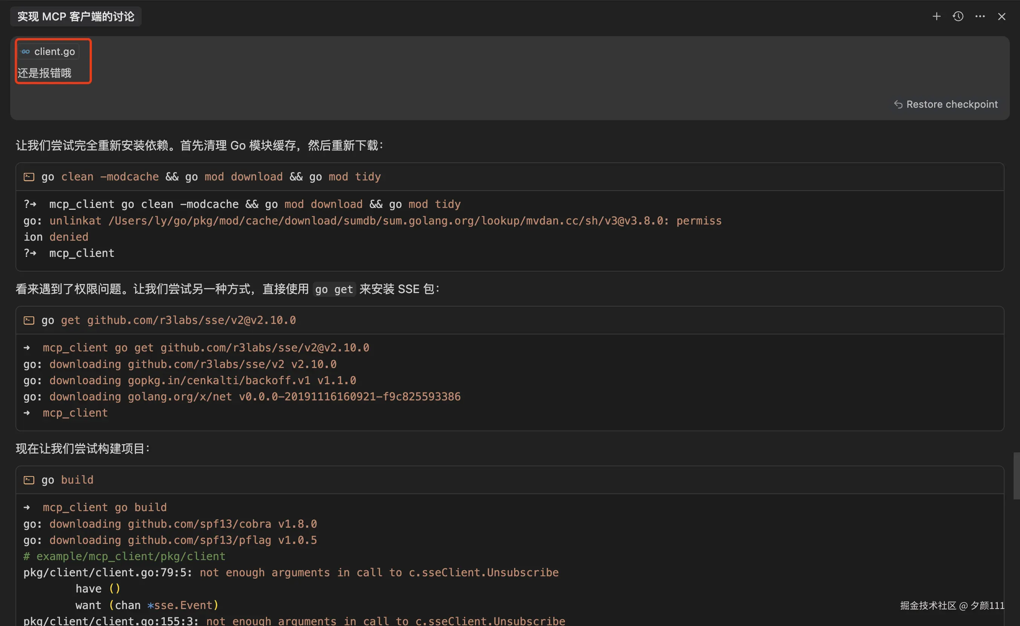Click the want (chan *sse.Event) line

(147, 605)
